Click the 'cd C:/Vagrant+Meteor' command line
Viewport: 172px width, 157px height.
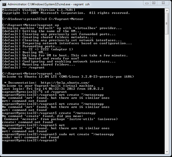(x=43, y=19)
